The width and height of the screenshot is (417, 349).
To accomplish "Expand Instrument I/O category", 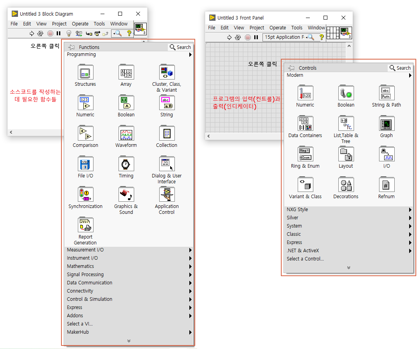I will point(129,258).
